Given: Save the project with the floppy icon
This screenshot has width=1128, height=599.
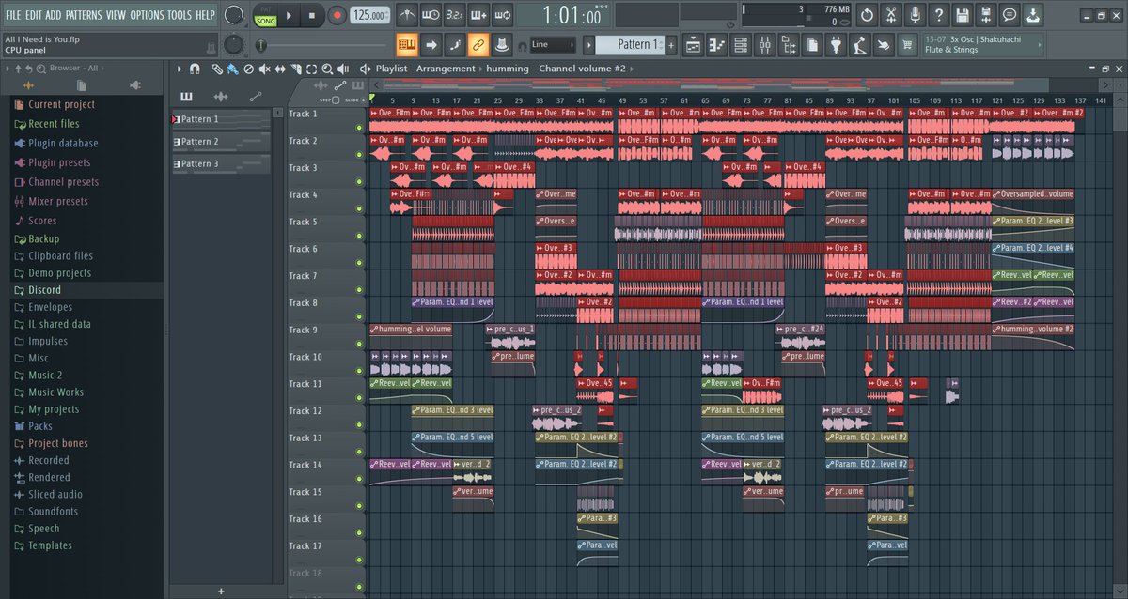Looking at the screenshot, I should [963, 15].
